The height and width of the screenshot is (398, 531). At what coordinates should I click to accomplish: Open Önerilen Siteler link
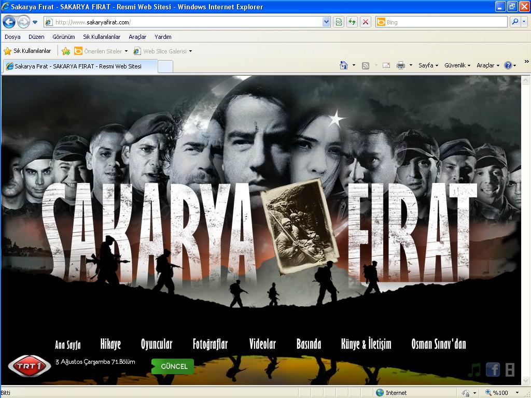click(101, 51)
